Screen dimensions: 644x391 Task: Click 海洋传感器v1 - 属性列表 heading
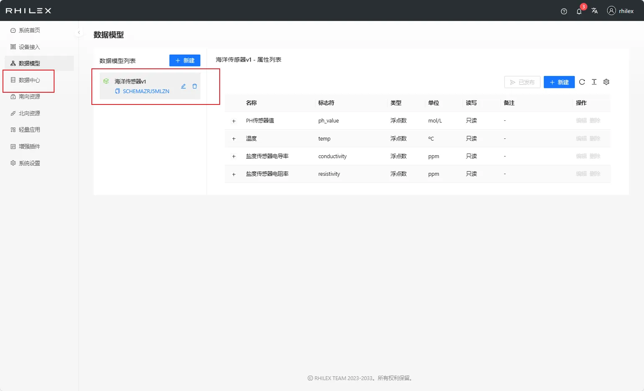click(249, 60)
